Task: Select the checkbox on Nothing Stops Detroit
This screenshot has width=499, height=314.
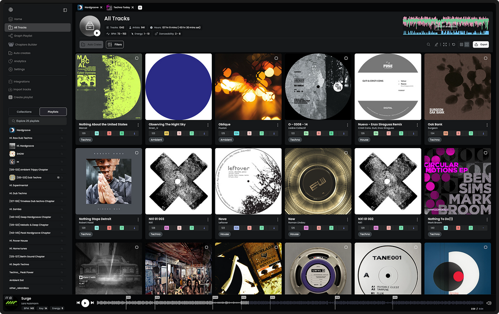Action: (137, 153)
